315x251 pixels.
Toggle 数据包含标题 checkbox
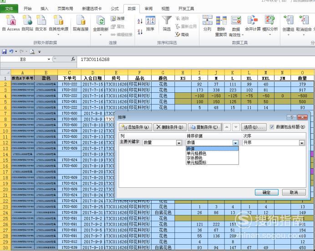272,127
